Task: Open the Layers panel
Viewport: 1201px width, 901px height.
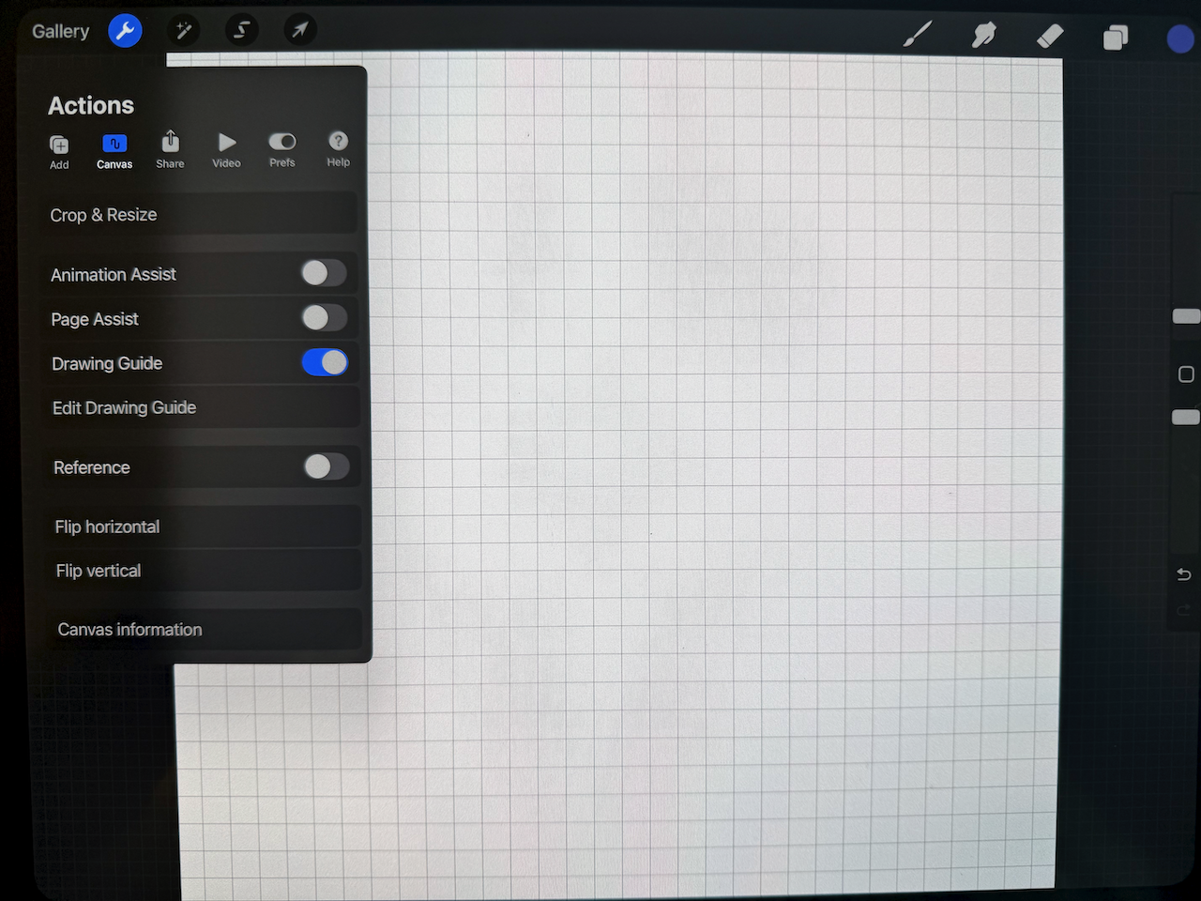Action: click(1116, 38)
